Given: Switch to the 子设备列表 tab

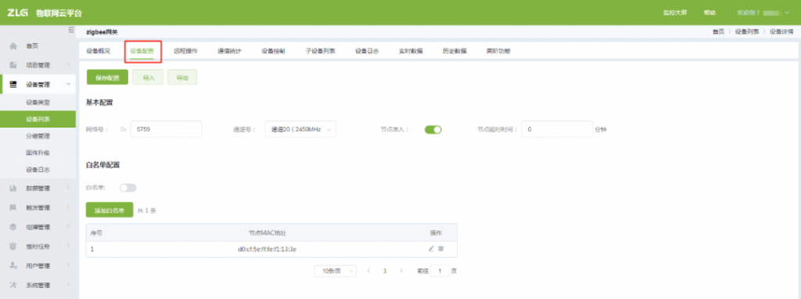Looking at the screenshot, I should tap(320, 51).
